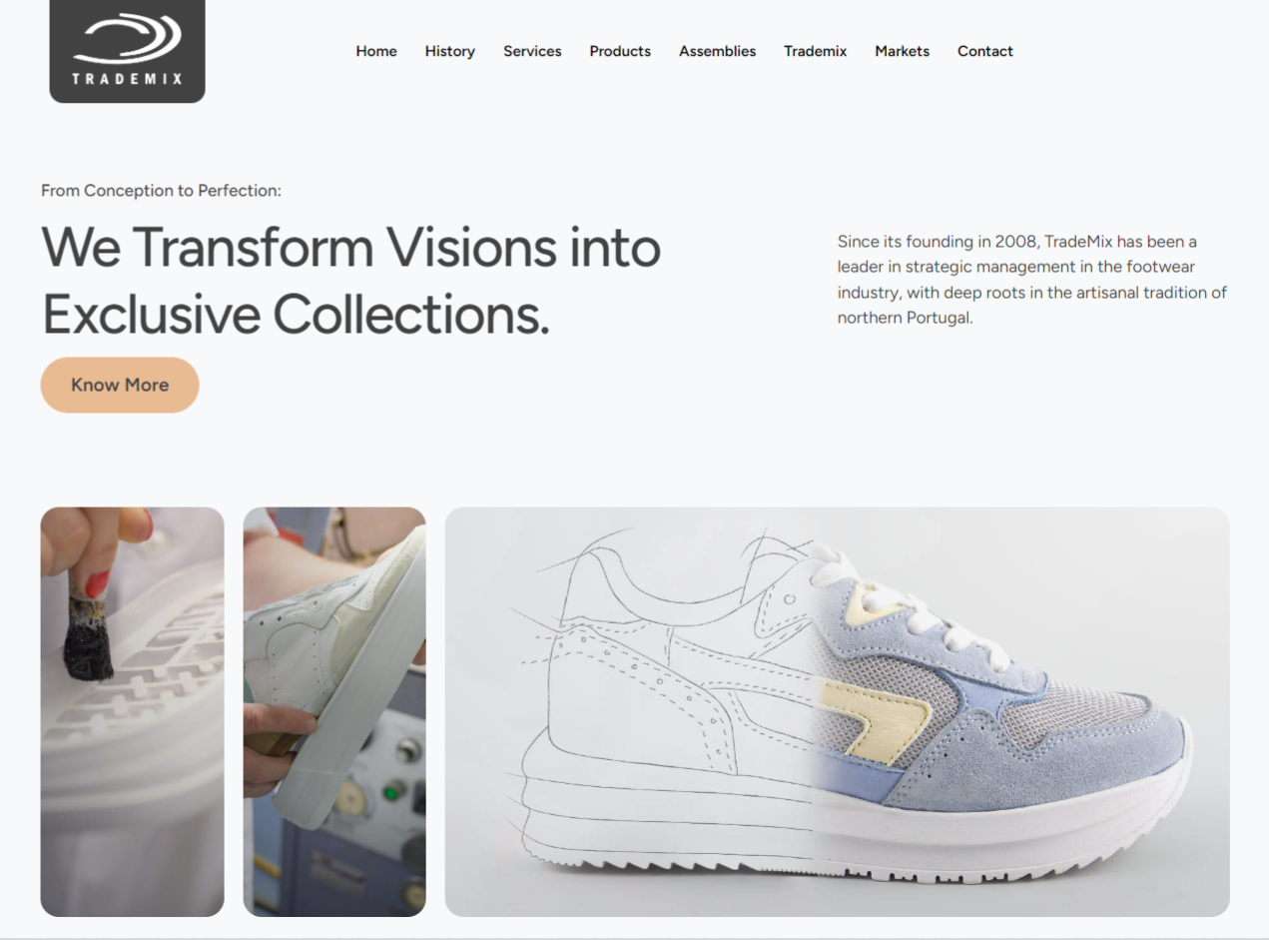Open the white sneaker pressing machine photo
This screenshot has height=940, width=1269.
(x=334, y=711)
